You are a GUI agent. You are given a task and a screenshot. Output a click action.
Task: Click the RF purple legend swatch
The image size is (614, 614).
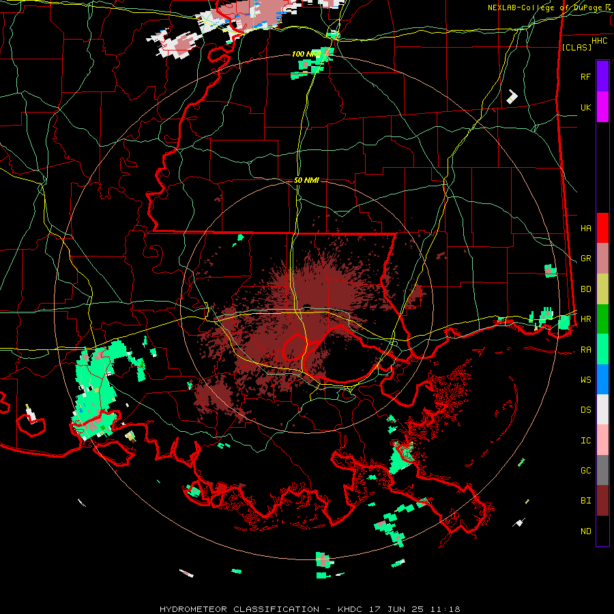[x=602, y=76]
